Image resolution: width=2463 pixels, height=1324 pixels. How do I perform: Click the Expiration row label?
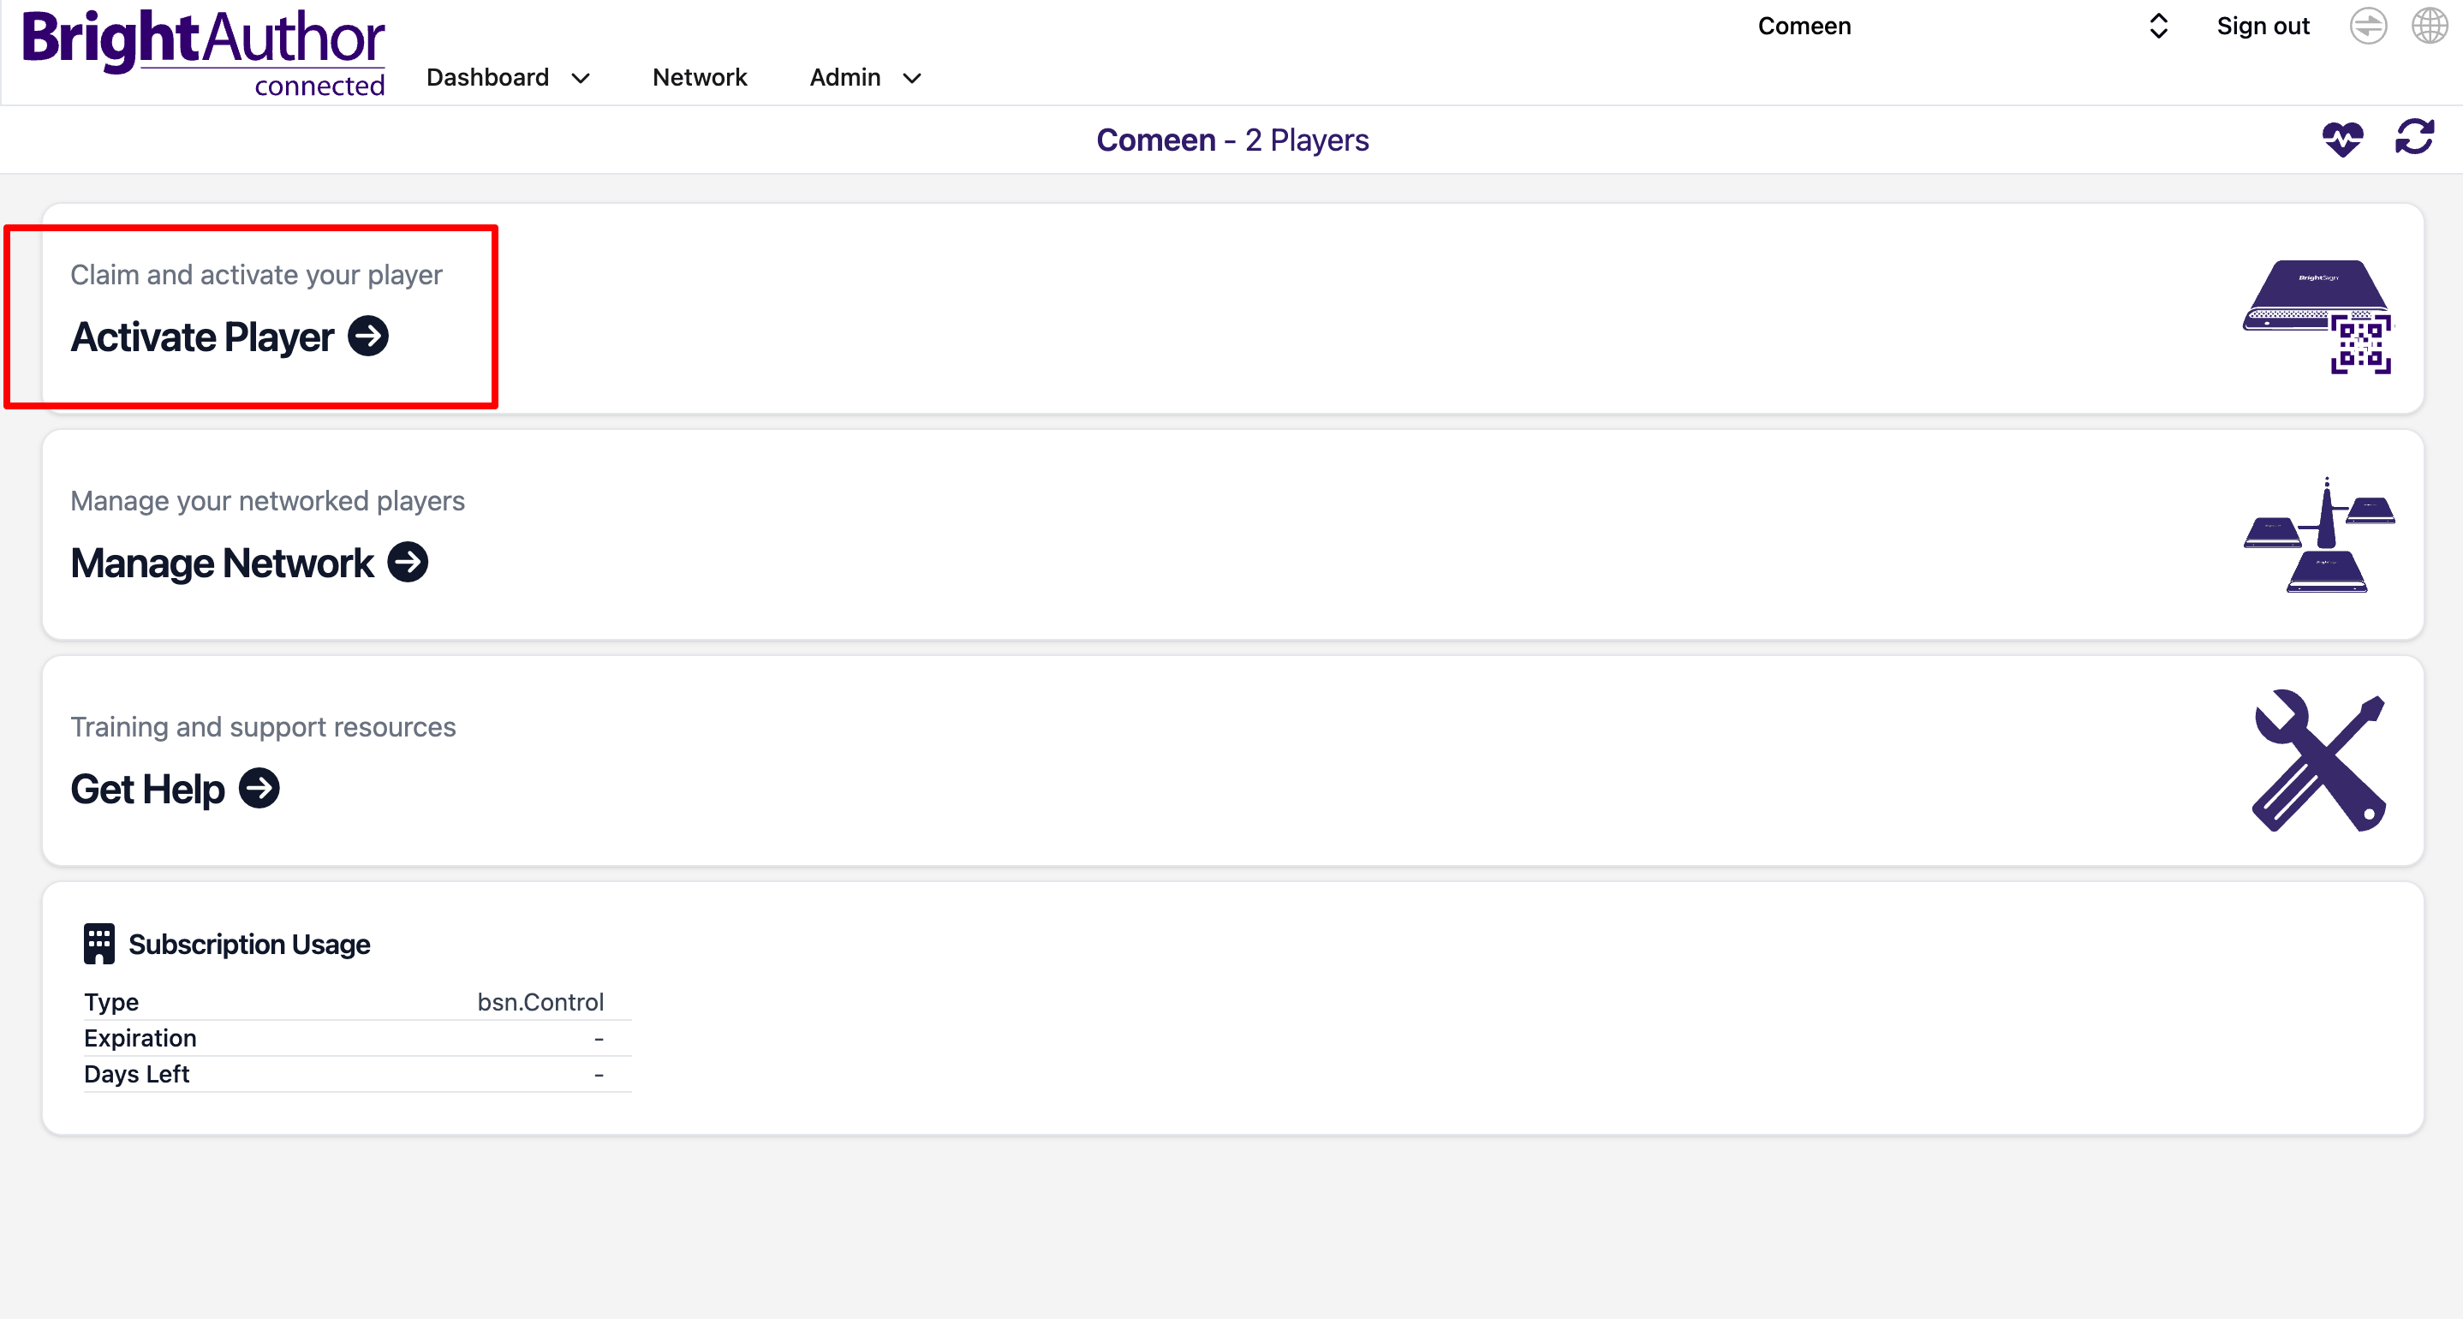pyautogui.click(x=140, y=1039)
